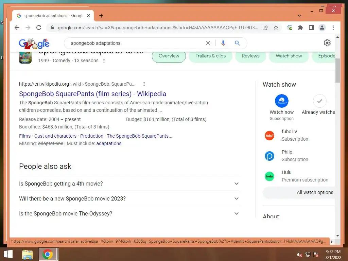Switch to Trailers & clips tab

coord(211,56)
